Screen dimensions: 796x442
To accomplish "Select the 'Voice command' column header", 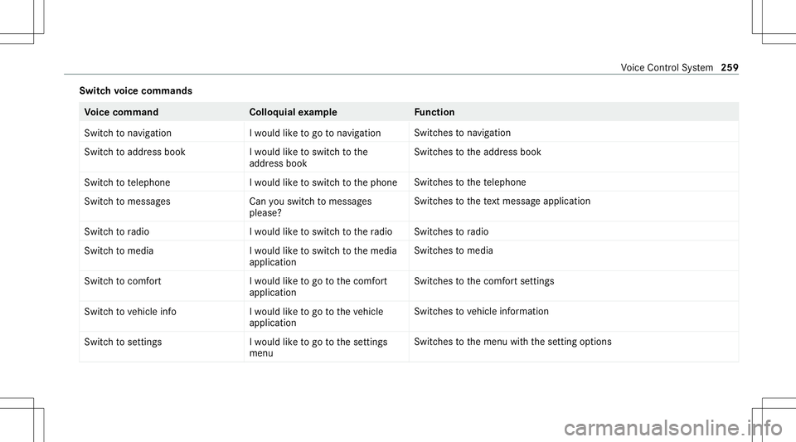I will coord(121,112).
